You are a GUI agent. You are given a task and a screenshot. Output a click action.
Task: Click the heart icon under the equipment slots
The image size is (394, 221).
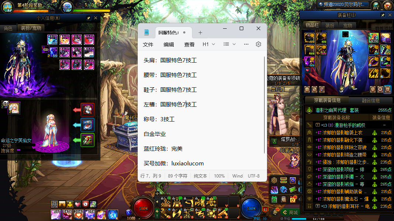click(x=307, y=70)
